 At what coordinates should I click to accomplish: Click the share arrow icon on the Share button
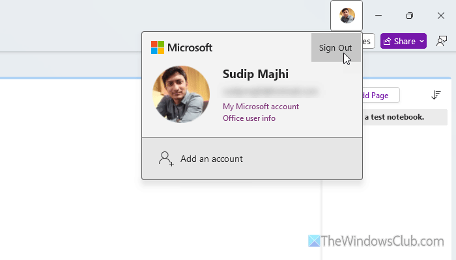point(388,41)
